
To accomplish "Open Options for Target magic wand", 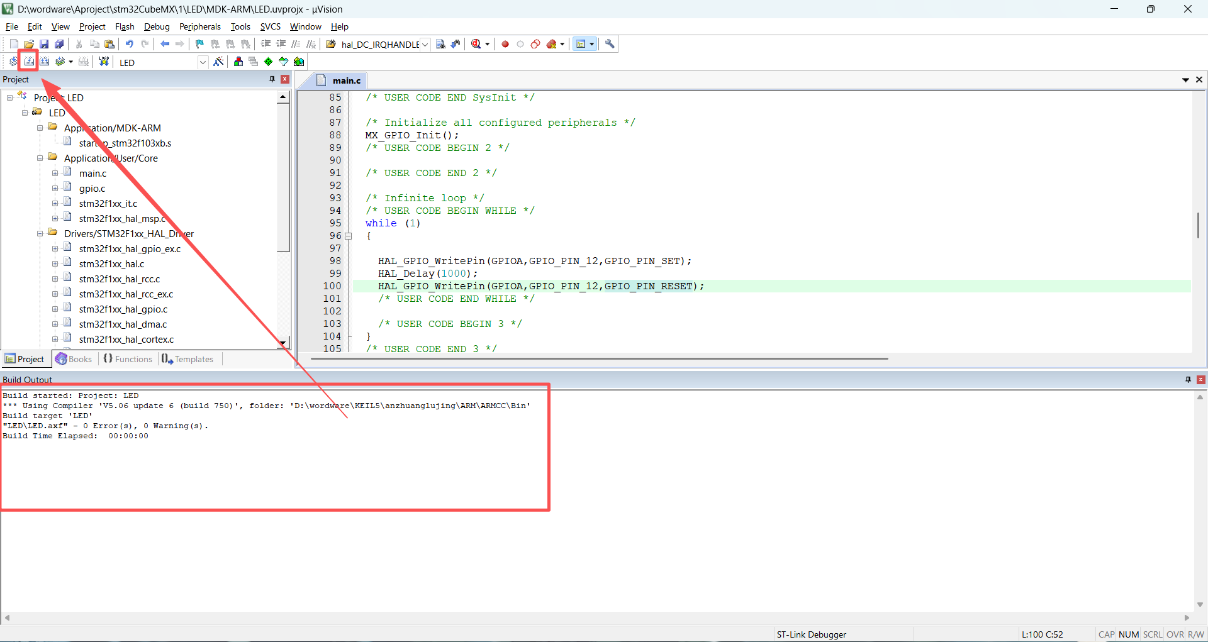I will click(218, 62).
